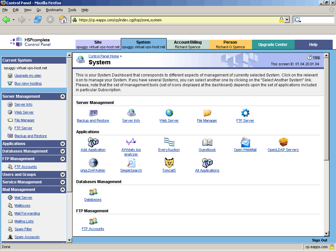Viewport: 336px width, 252px height.
Task: Open the SimpleSearch magnifier icon
Action: click(x=131, y=163)
